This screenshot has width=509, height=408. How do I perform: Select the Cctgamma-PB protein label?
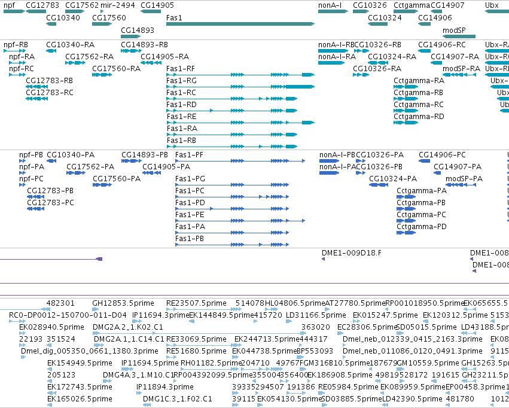(x=421, y=203)
